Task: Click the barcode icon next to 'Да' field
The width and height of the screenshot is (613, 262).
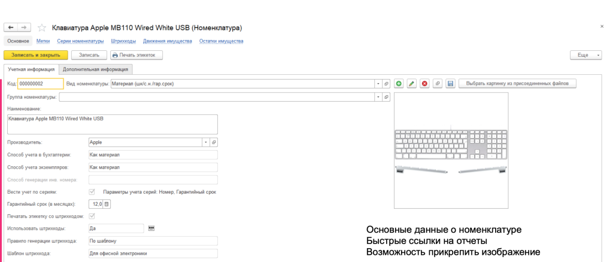Action: (x=151, y=228)
